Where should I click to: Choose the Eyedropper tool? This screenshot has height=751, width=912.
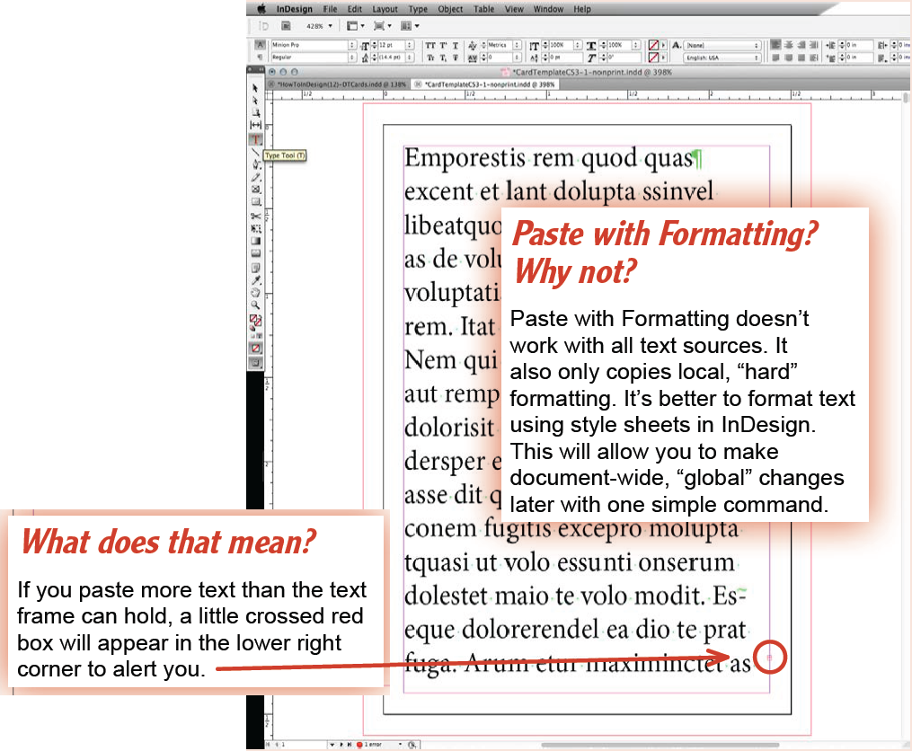tap(256, 279)
